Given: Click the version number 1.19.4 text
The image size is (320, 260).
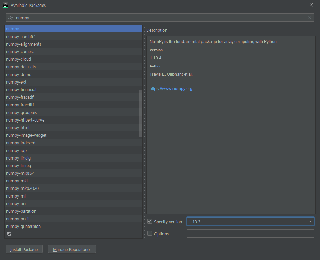Looking at the screenshot, I should click(156, 58).
